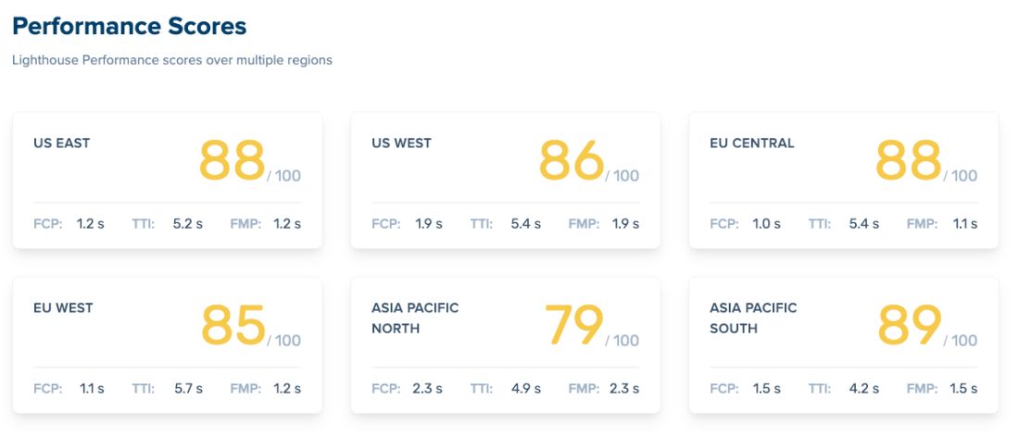Image resolution: width=1019 pixels, height=436 pixels.
Task: Select the Lighthouse Performance scores subtitle
Action: pyautogui.click(x=172, y=60)
